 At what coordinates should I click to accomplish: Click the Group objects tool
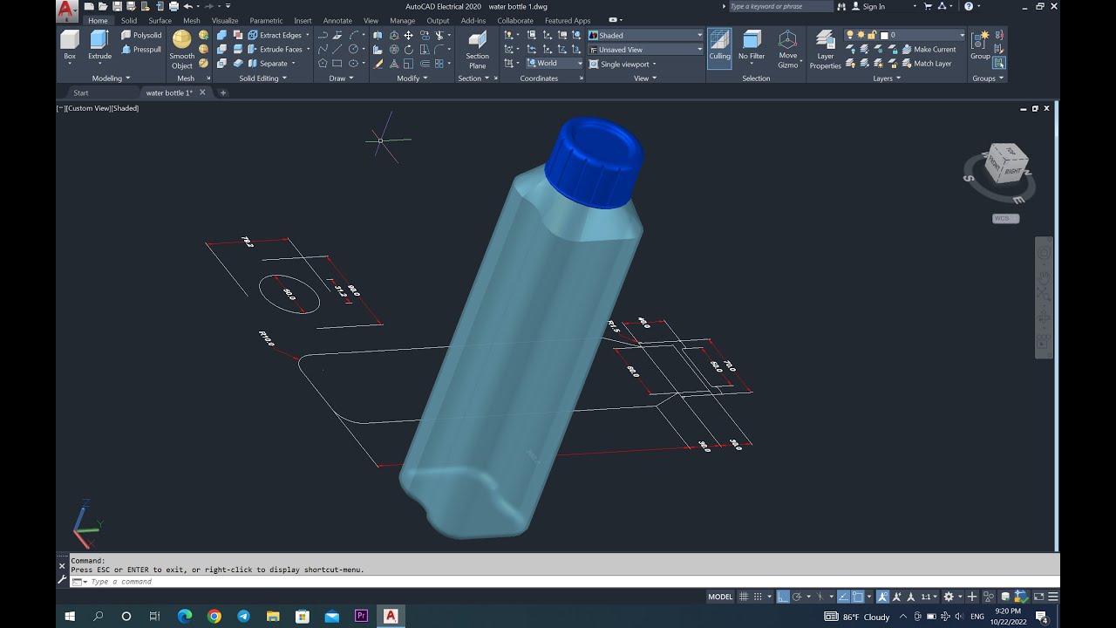(x=980, y=45)
